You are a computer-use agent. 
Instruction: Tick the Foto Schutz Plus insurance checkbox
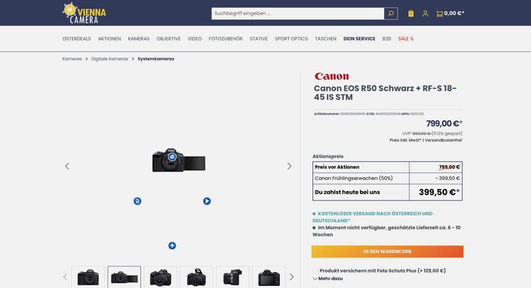pos(315,271)
